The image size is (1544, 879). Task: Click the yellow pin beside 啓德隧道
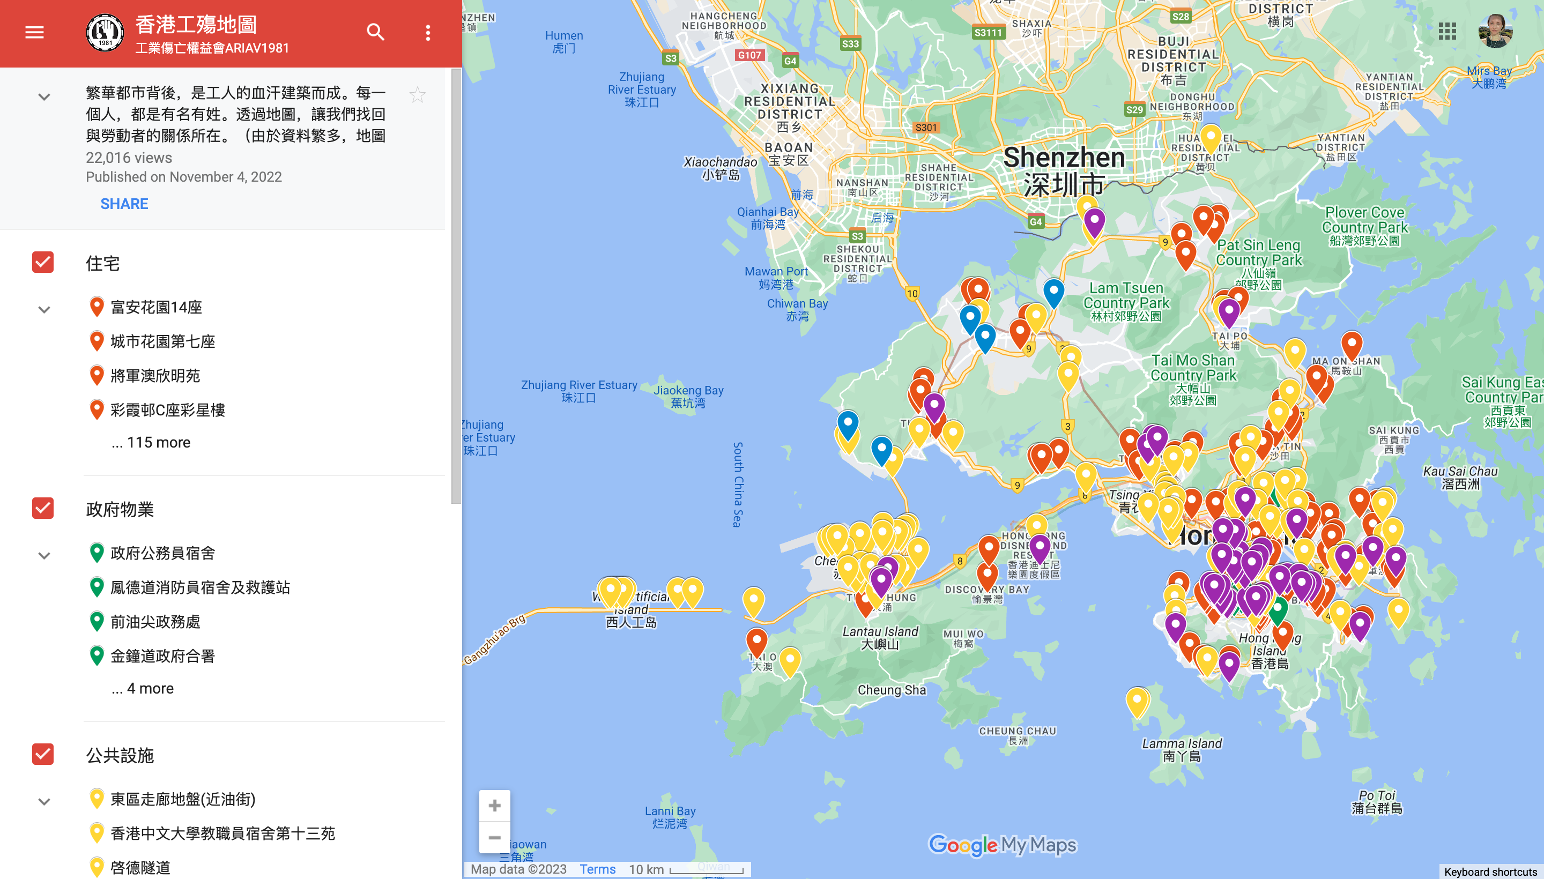point(96,868)
